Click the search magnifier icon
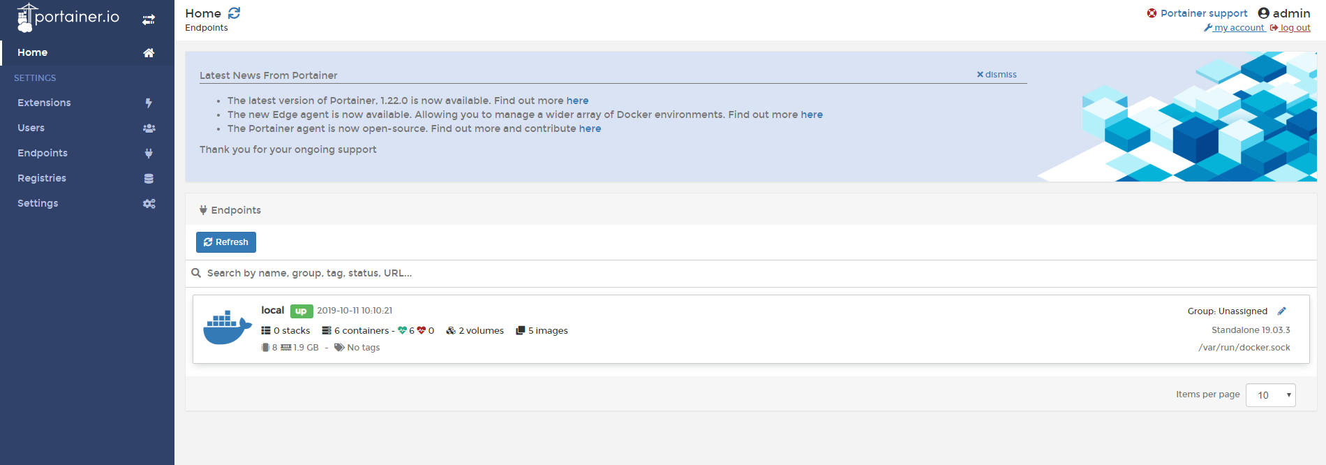 (196, 273)
